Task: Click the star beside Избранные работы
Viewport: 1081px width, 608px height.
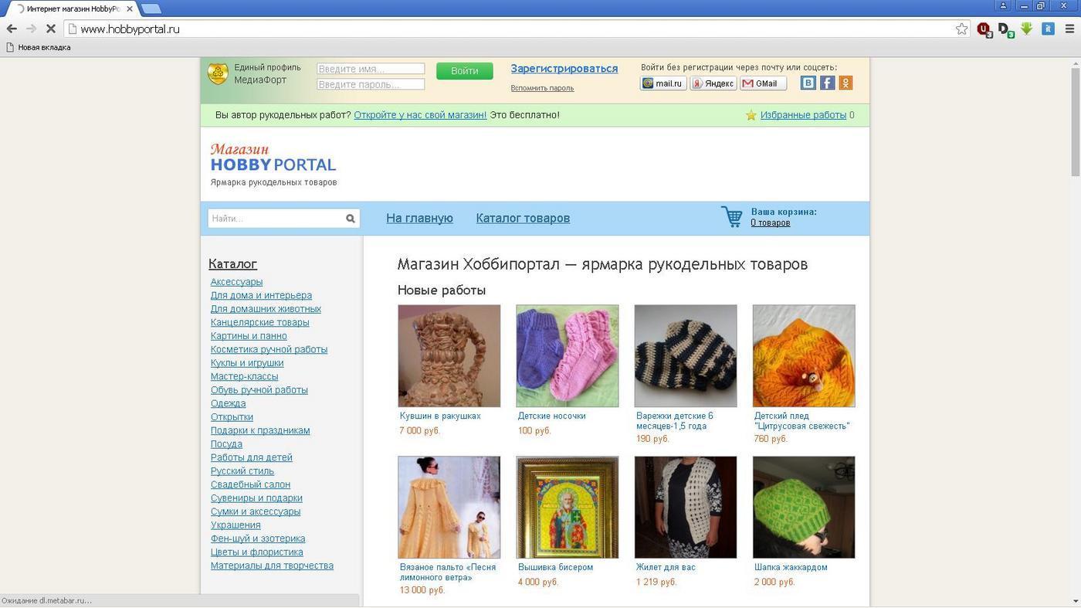Action: click(751, 115)
